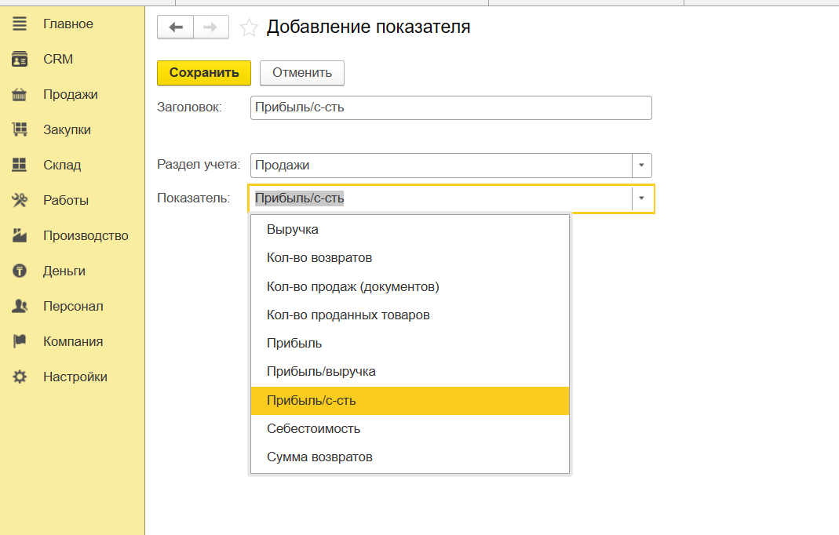
Task: Click into the Заголовок text field
Action: coord(451,108)
